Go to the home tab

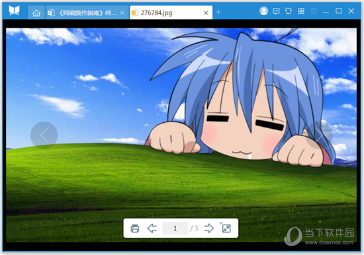(36, 13)
